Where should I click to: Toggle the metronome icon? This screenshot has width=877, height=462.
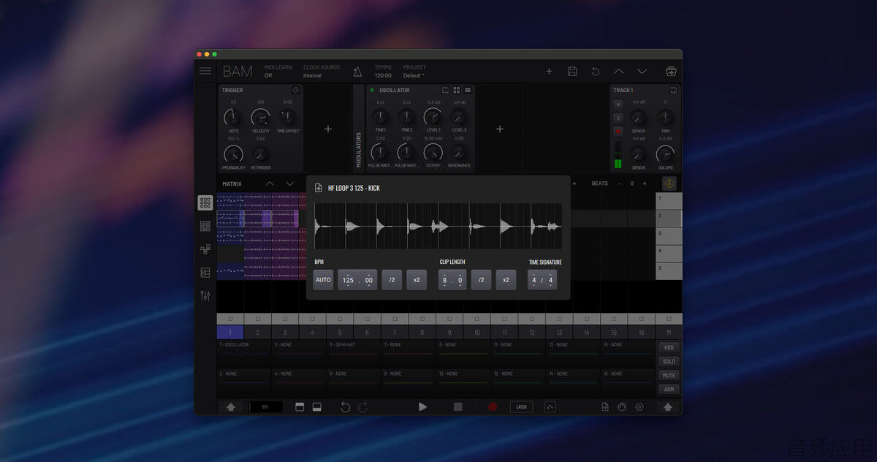[x=357, y=72]
